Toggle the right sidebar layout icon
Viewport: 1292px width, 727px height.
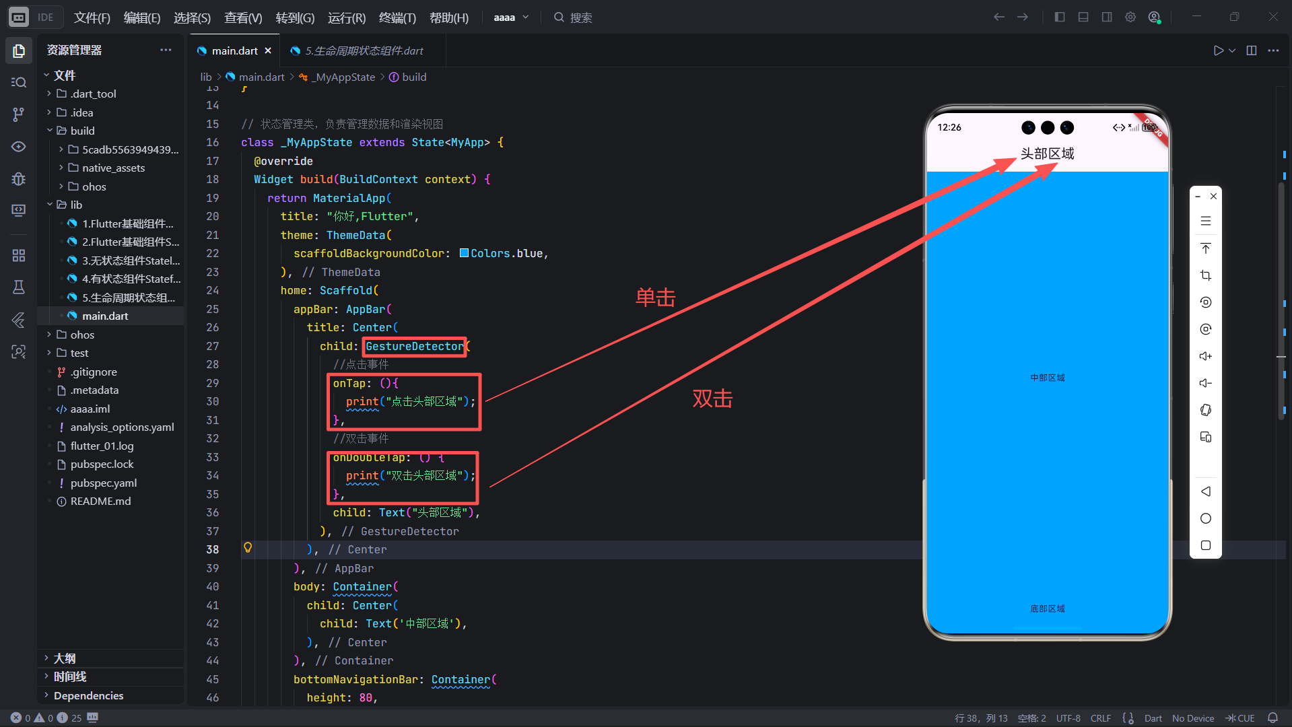click(1107, 17)
